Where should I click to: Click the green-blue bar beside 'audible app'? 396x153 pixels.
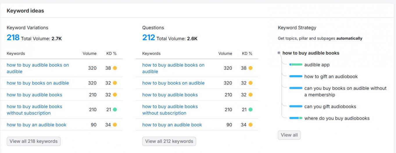296,65
